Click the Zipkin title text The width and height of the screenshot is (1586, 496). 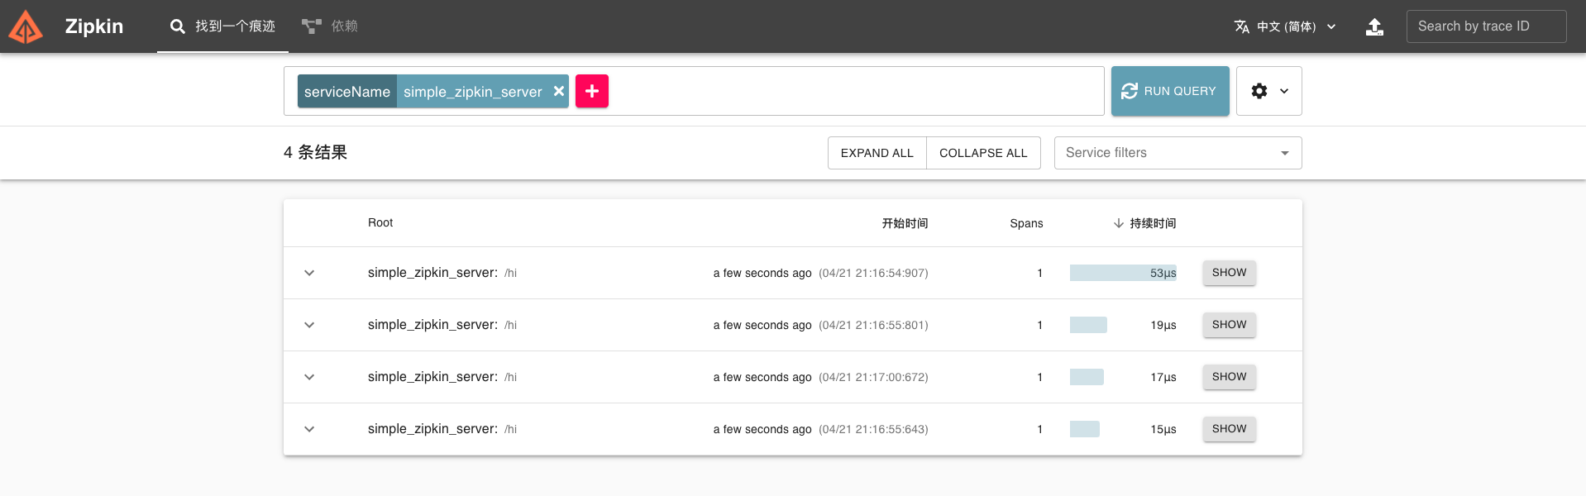[94, 26]
